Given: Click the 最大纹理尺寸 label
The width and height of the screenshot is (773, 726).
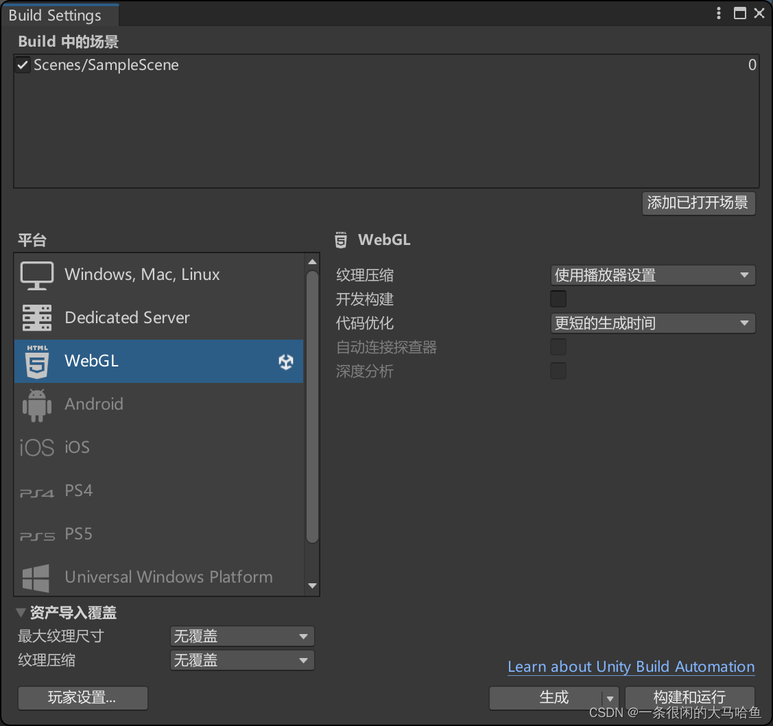Looking at the screenshot, I should 61,636.
